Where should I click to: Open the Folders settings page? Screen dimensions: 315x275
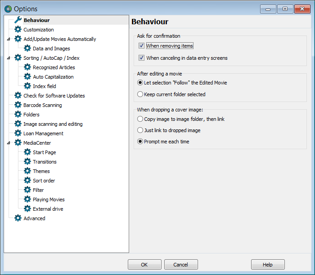[31, 115]
